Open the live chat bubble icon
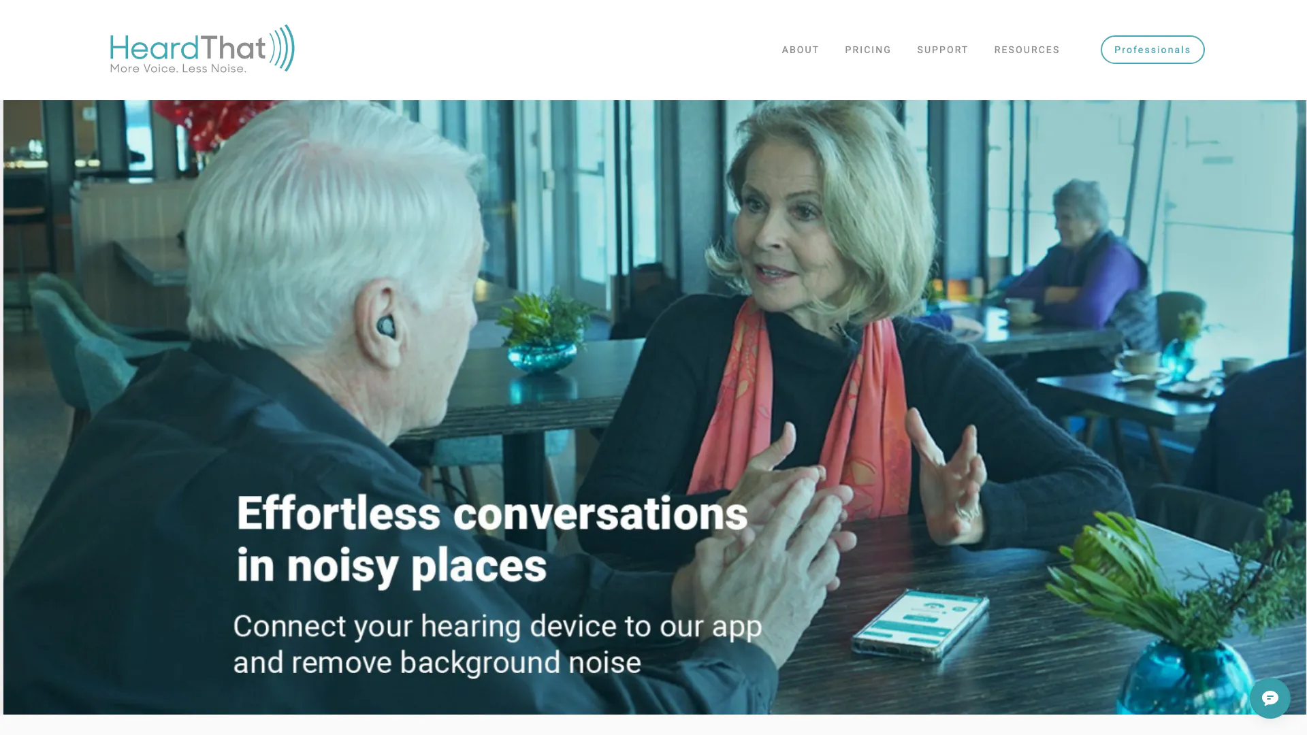 (1270, 698)
